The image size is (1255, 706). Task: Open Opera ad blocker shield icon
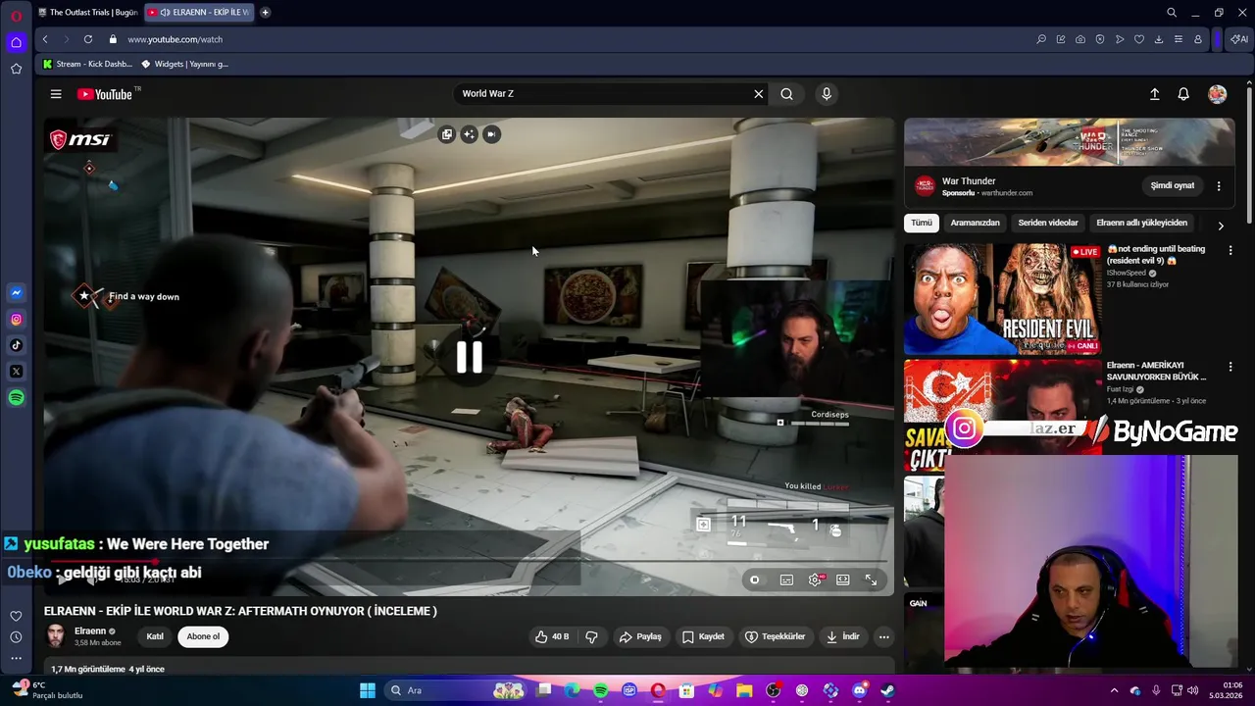point(1100,39)
